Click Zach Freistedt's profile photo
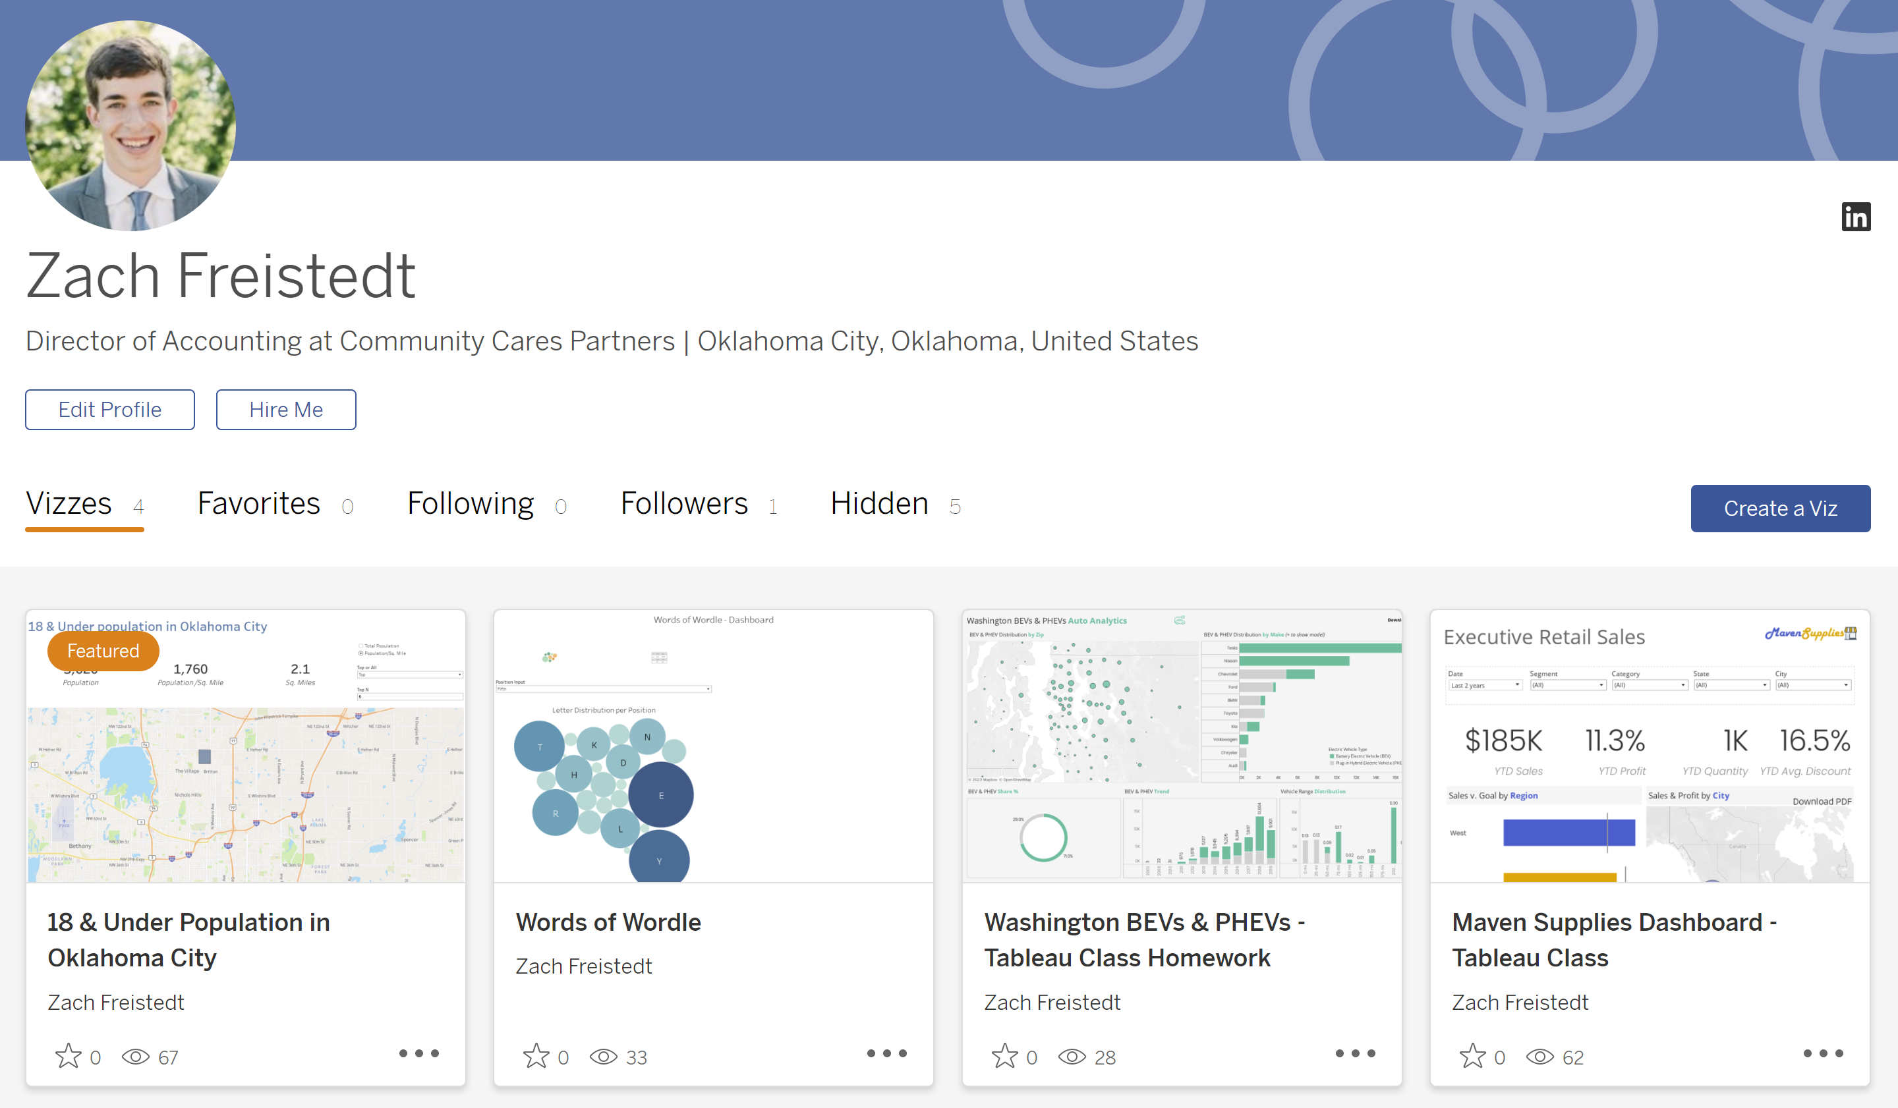 (130, 126)
